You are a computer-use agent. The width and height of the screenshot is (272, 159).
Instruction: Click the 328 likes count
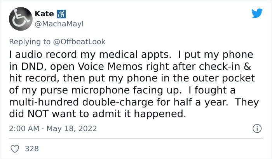32,148
